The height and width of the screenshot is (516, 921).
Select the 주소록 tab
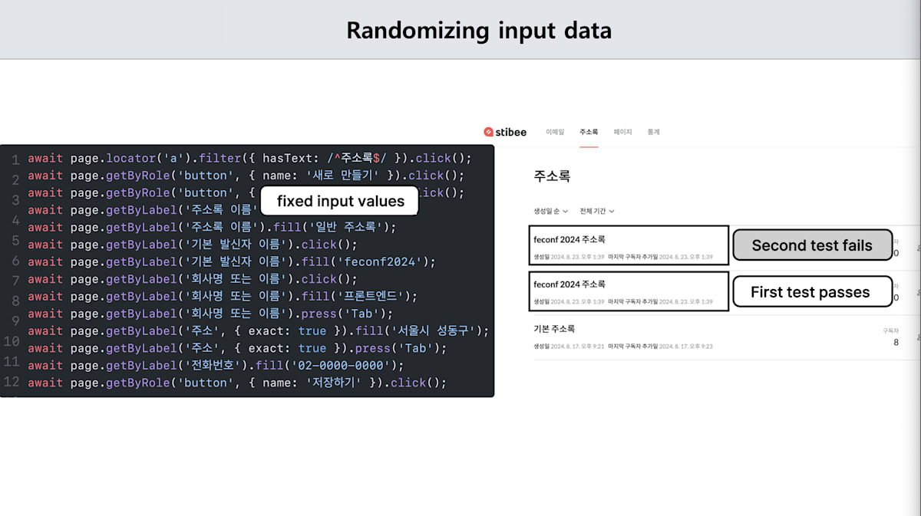coord(589,132)
